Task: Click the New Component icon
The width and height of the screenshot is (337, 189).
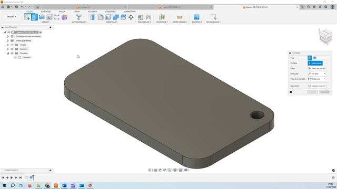Action: (141, 17)
